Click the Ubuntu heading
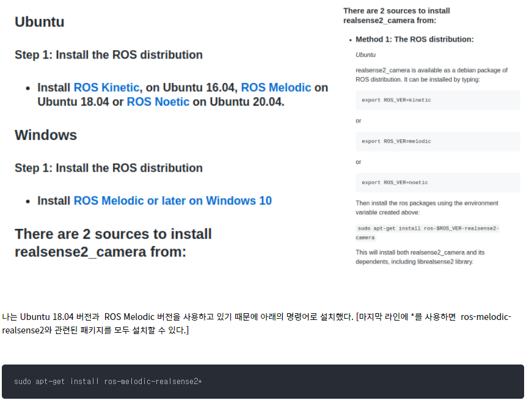529x403 pixels. (x=40, y=22)
